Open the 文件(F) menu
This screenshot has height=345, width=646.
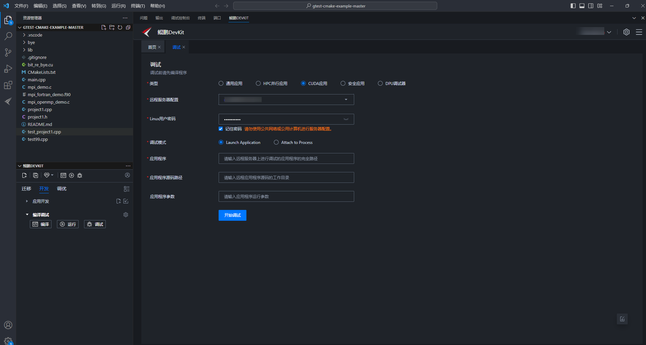21,6
